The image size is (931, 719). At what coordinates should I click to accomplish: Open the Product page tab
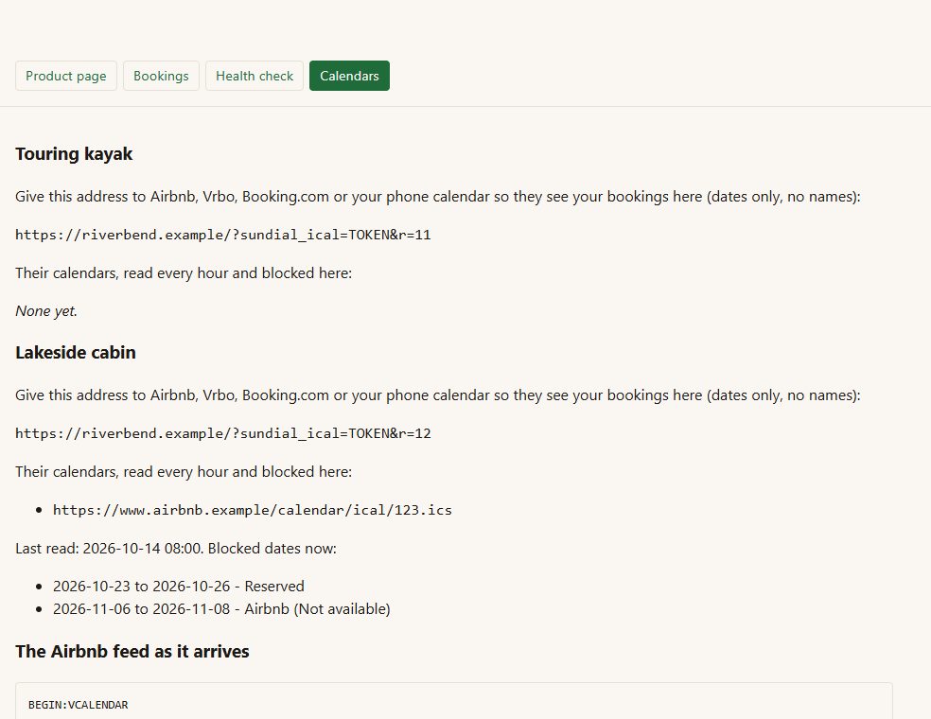tap(66, 76)
